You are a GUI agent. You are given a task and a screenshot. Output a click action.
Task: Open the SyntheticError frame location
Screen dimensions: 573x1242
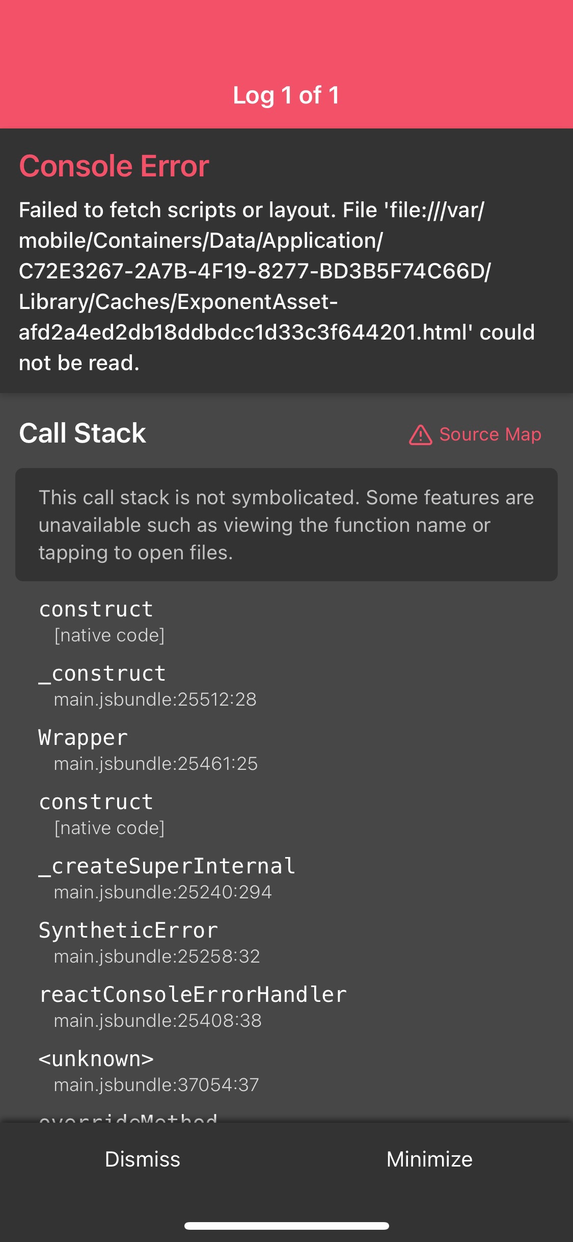coord(127,930)
